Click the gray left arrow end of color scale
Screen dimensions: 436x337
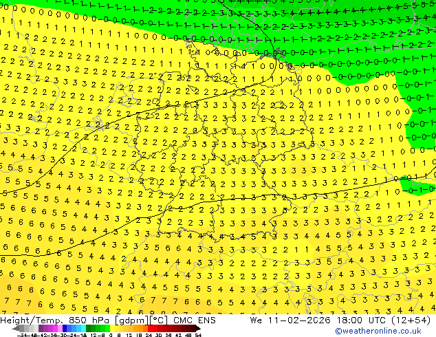coord(16,329)
